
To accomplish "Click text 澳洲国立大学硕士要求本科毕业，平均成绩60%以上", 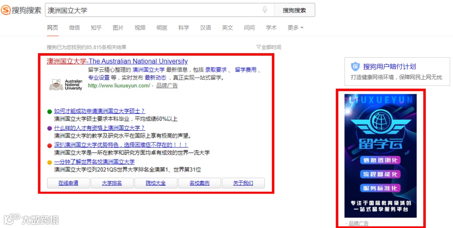I will [116, 119].
